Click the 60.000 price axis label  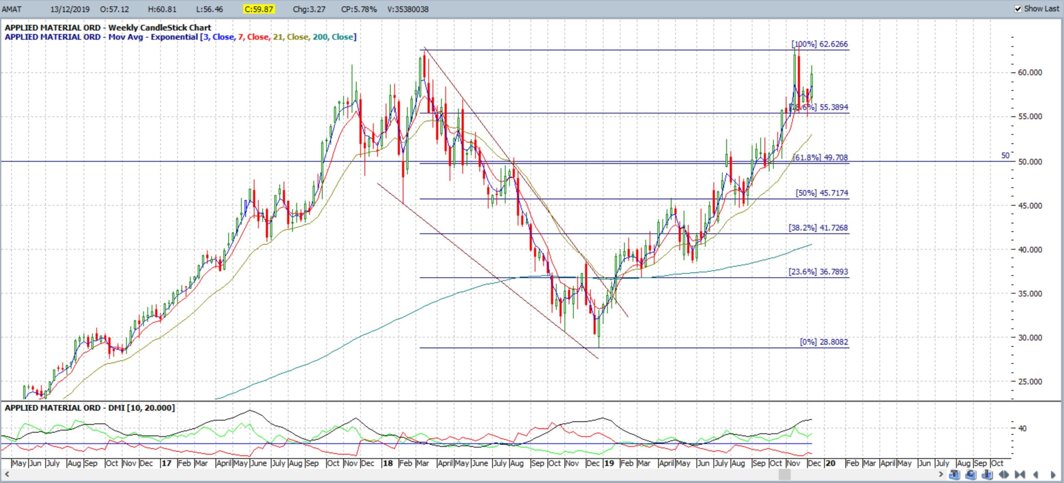coord(1030,73)
